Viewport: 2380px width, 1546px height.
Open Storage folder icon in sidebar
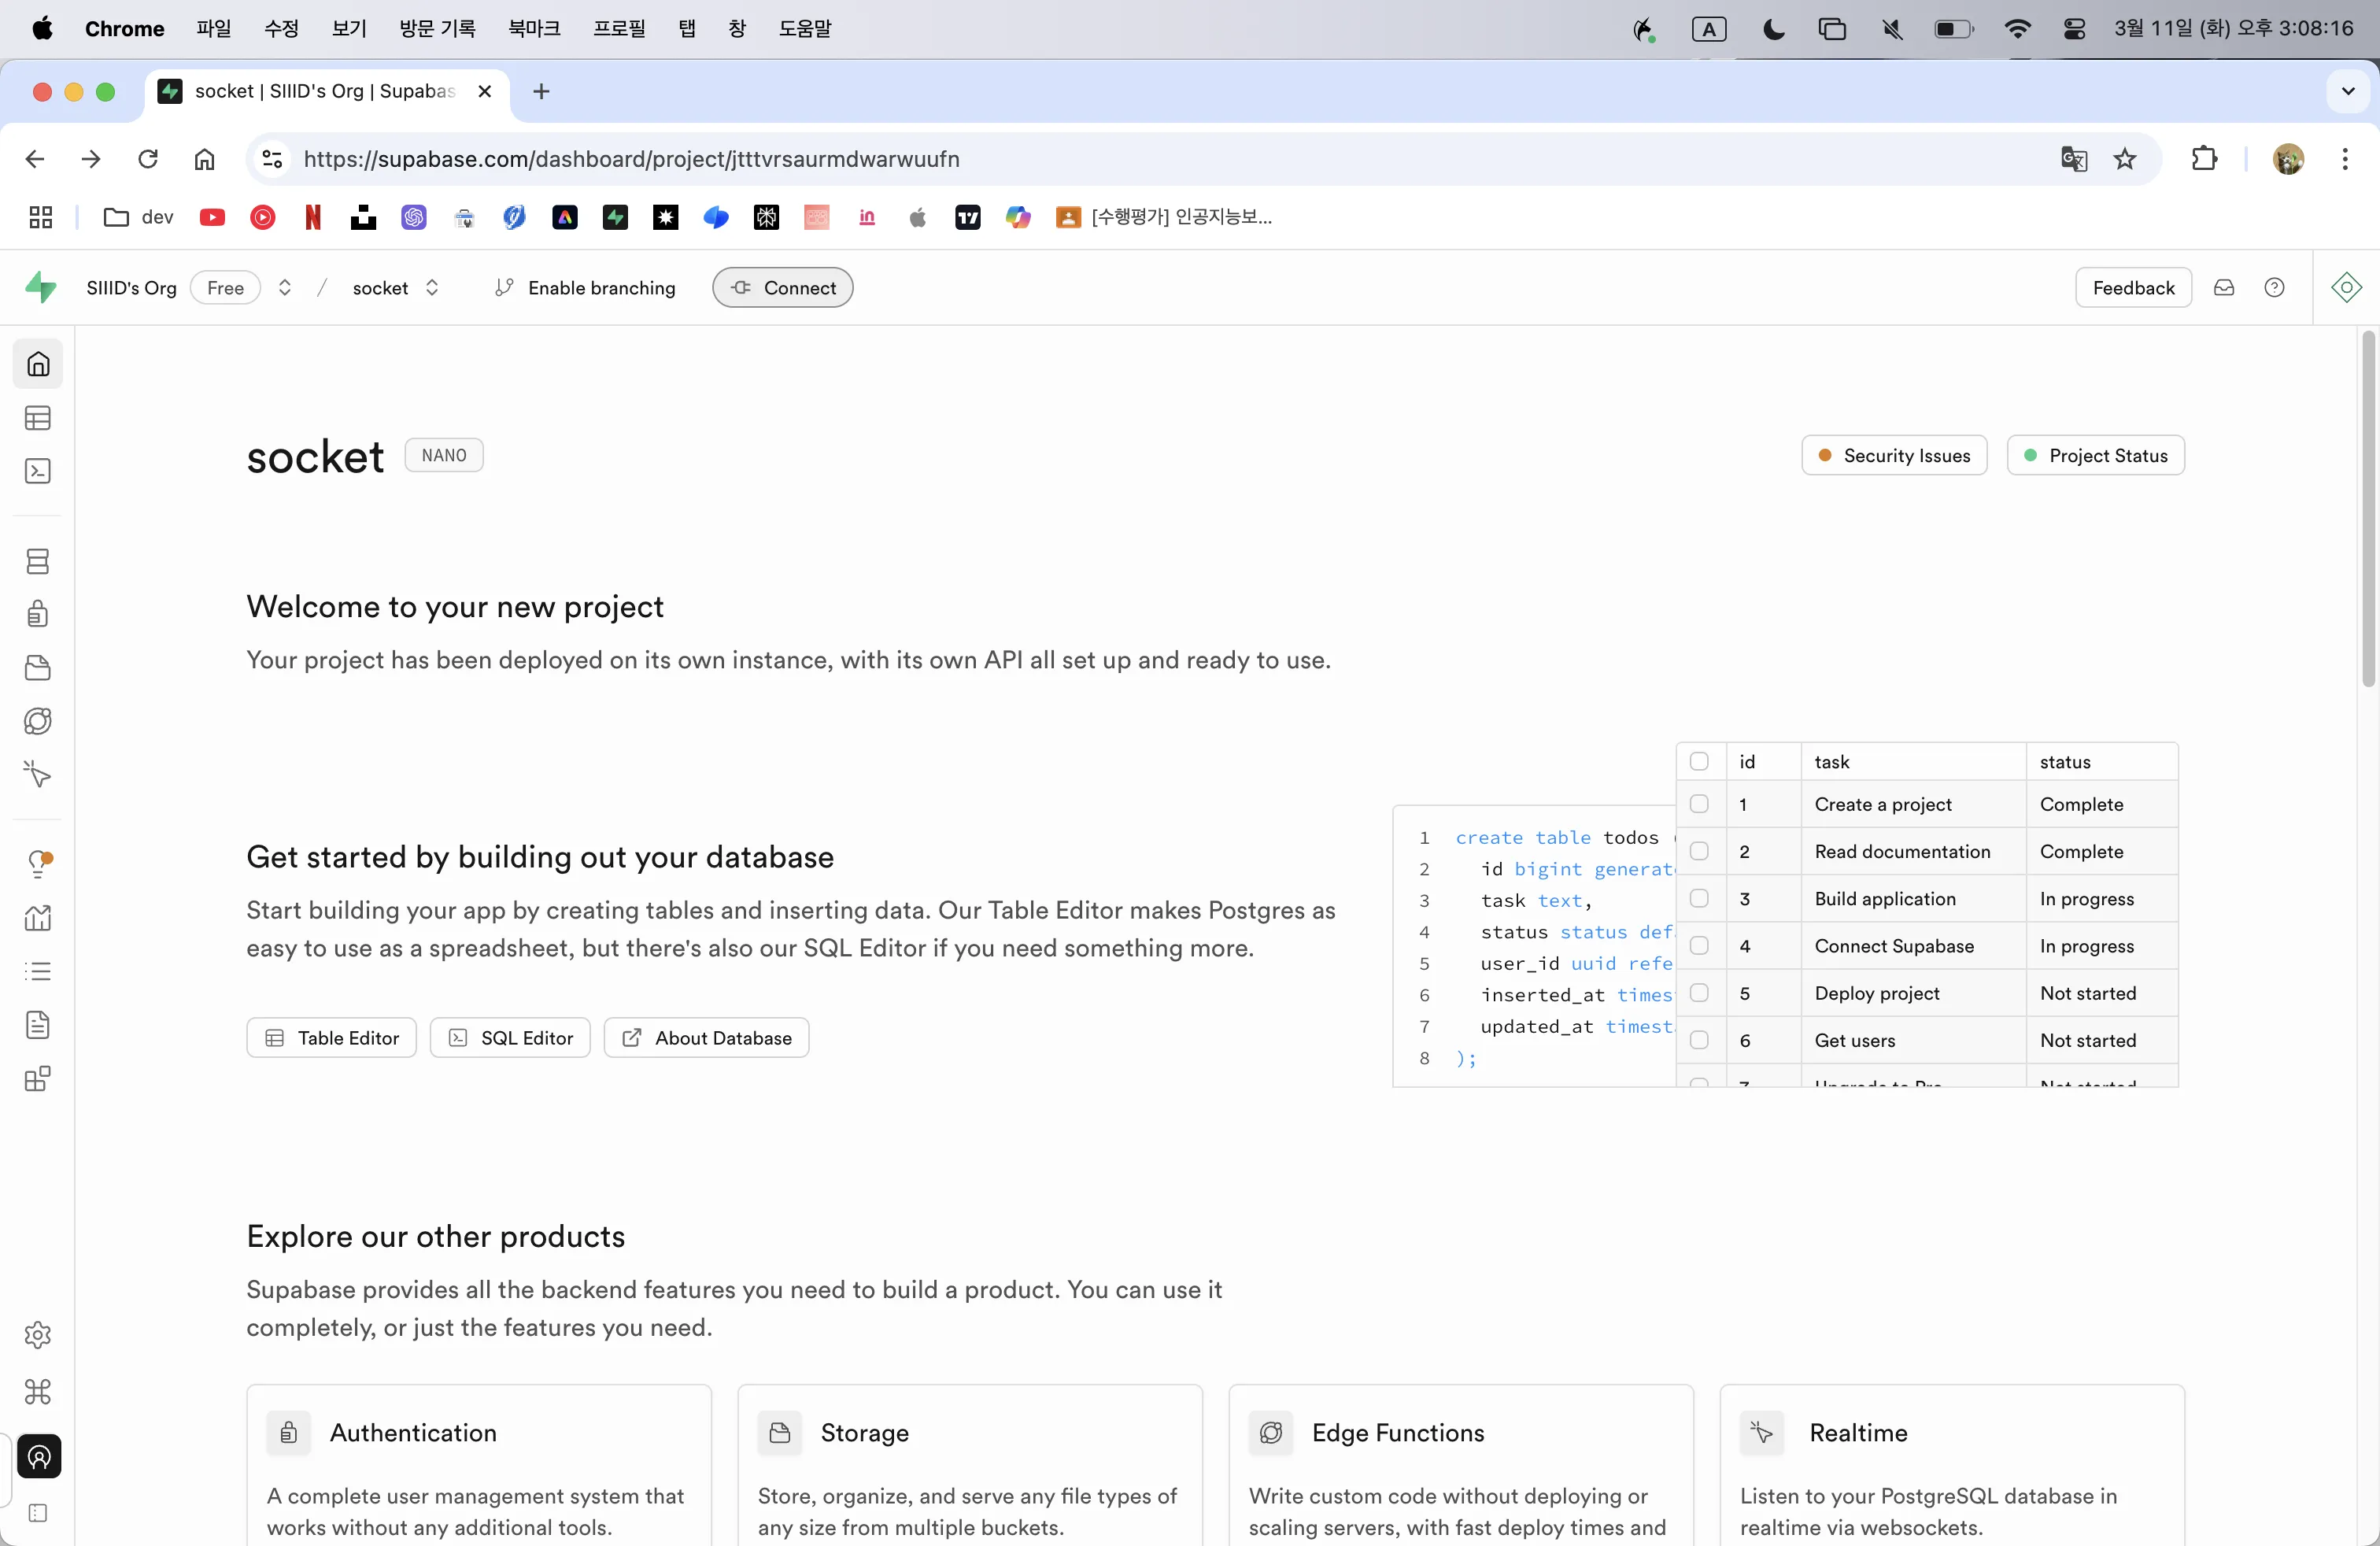[38, 668]
